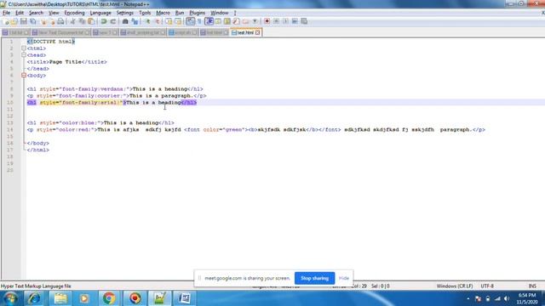Start macro recording with red dot icon
This screenshot has width=545, height=306.
pos(267,21)
